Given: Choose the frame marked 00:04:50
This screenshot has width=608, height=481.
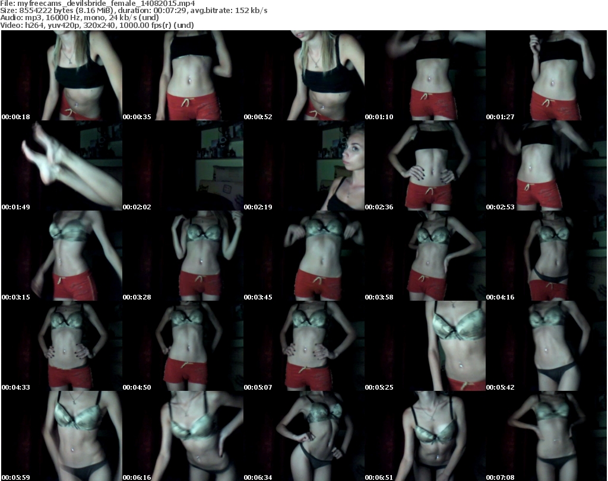Looking at the screenshot, I should tap(183, 346).
